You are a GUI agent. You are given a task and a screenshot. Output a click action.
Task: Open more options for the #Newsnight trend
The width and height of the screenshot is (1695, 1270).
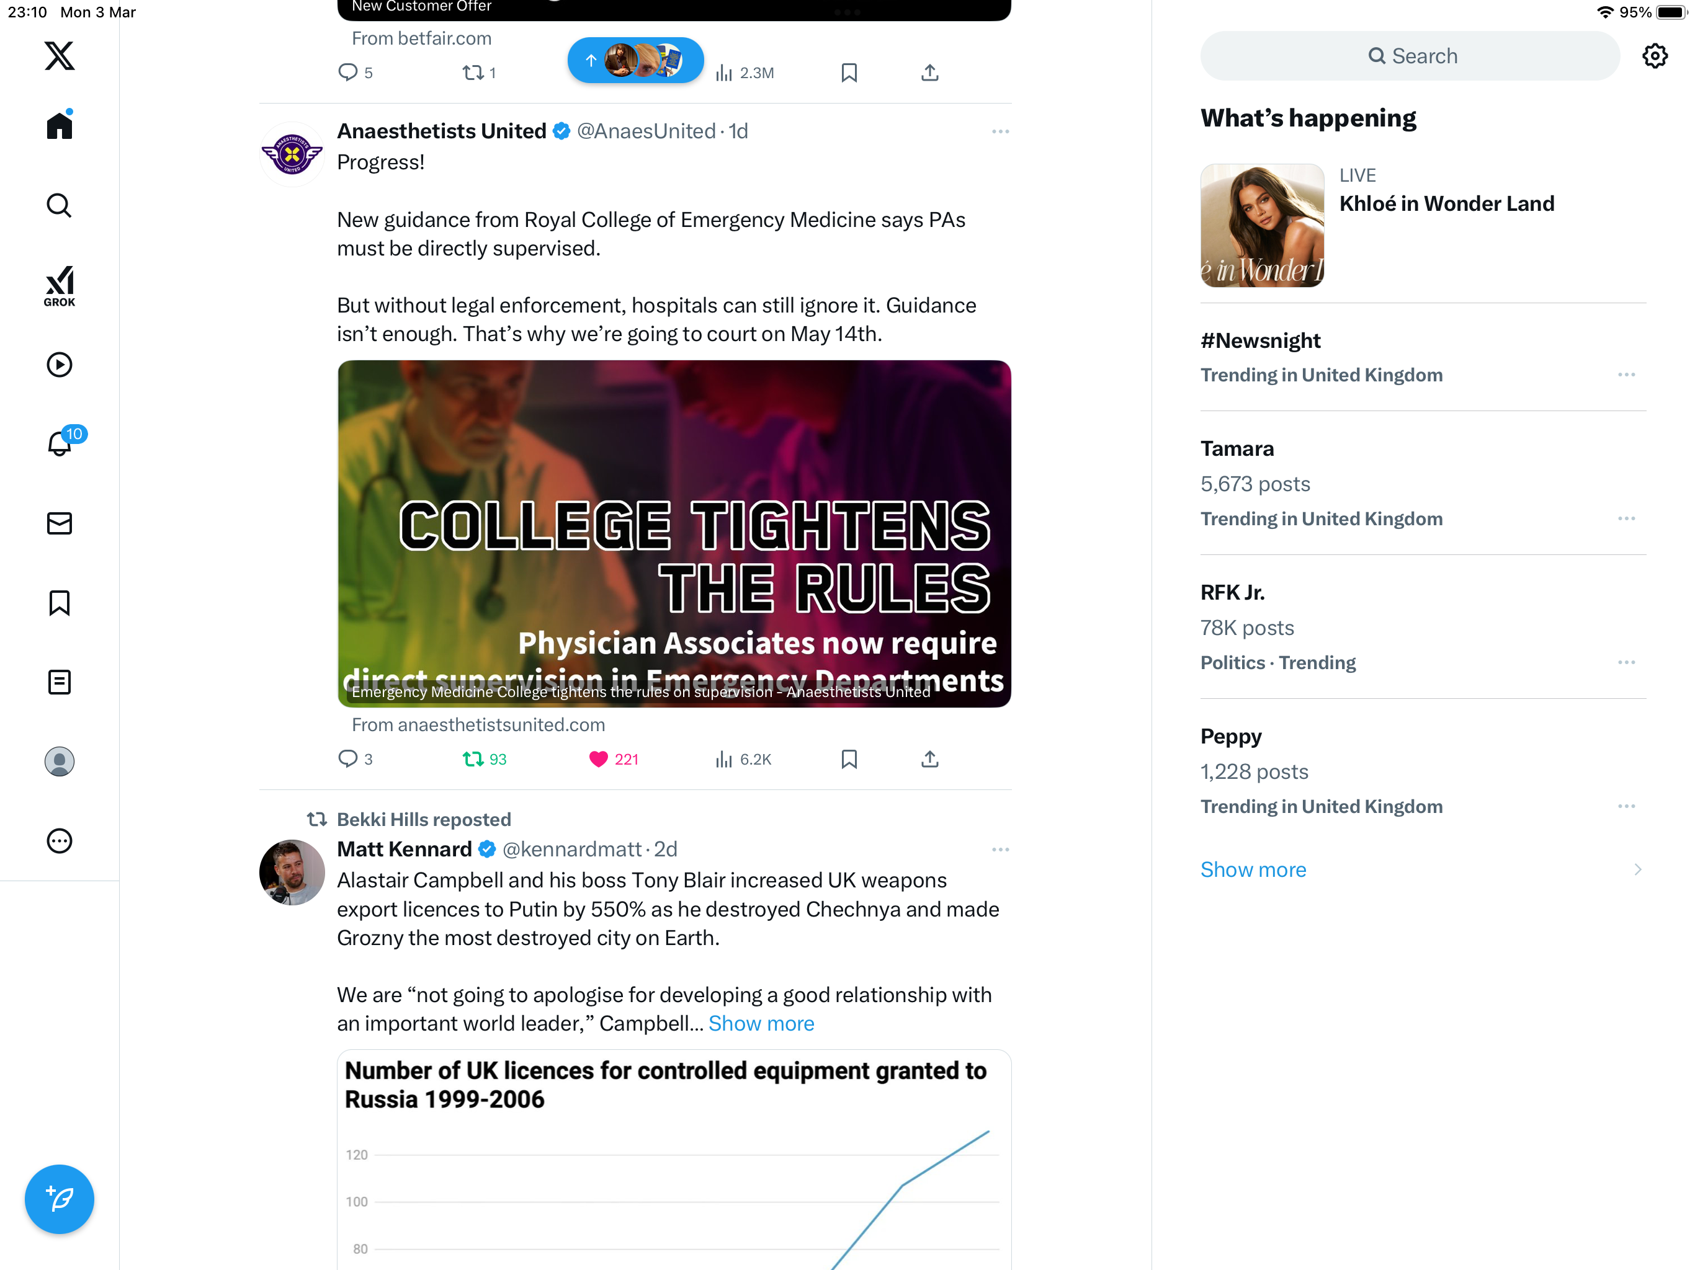tap(1626, 375)
